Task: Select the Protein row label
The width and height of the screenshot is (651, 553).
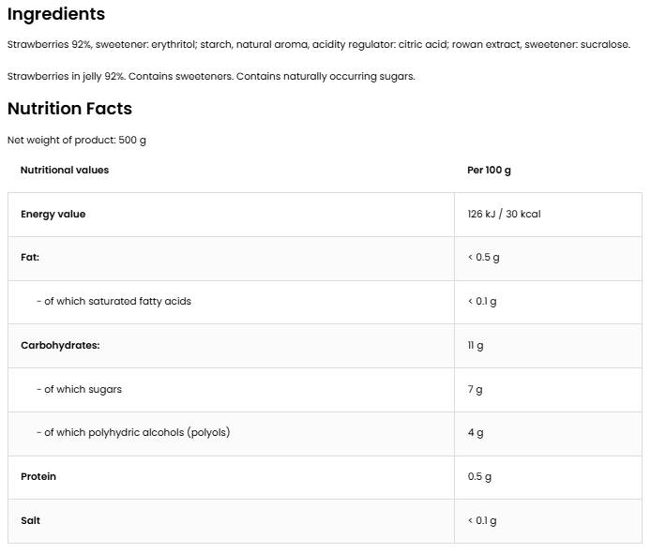Action: point(38,476)
